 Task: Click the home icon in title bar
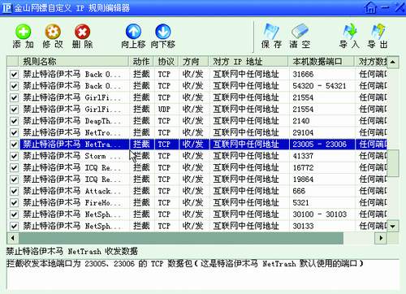(x=370, y=7)
